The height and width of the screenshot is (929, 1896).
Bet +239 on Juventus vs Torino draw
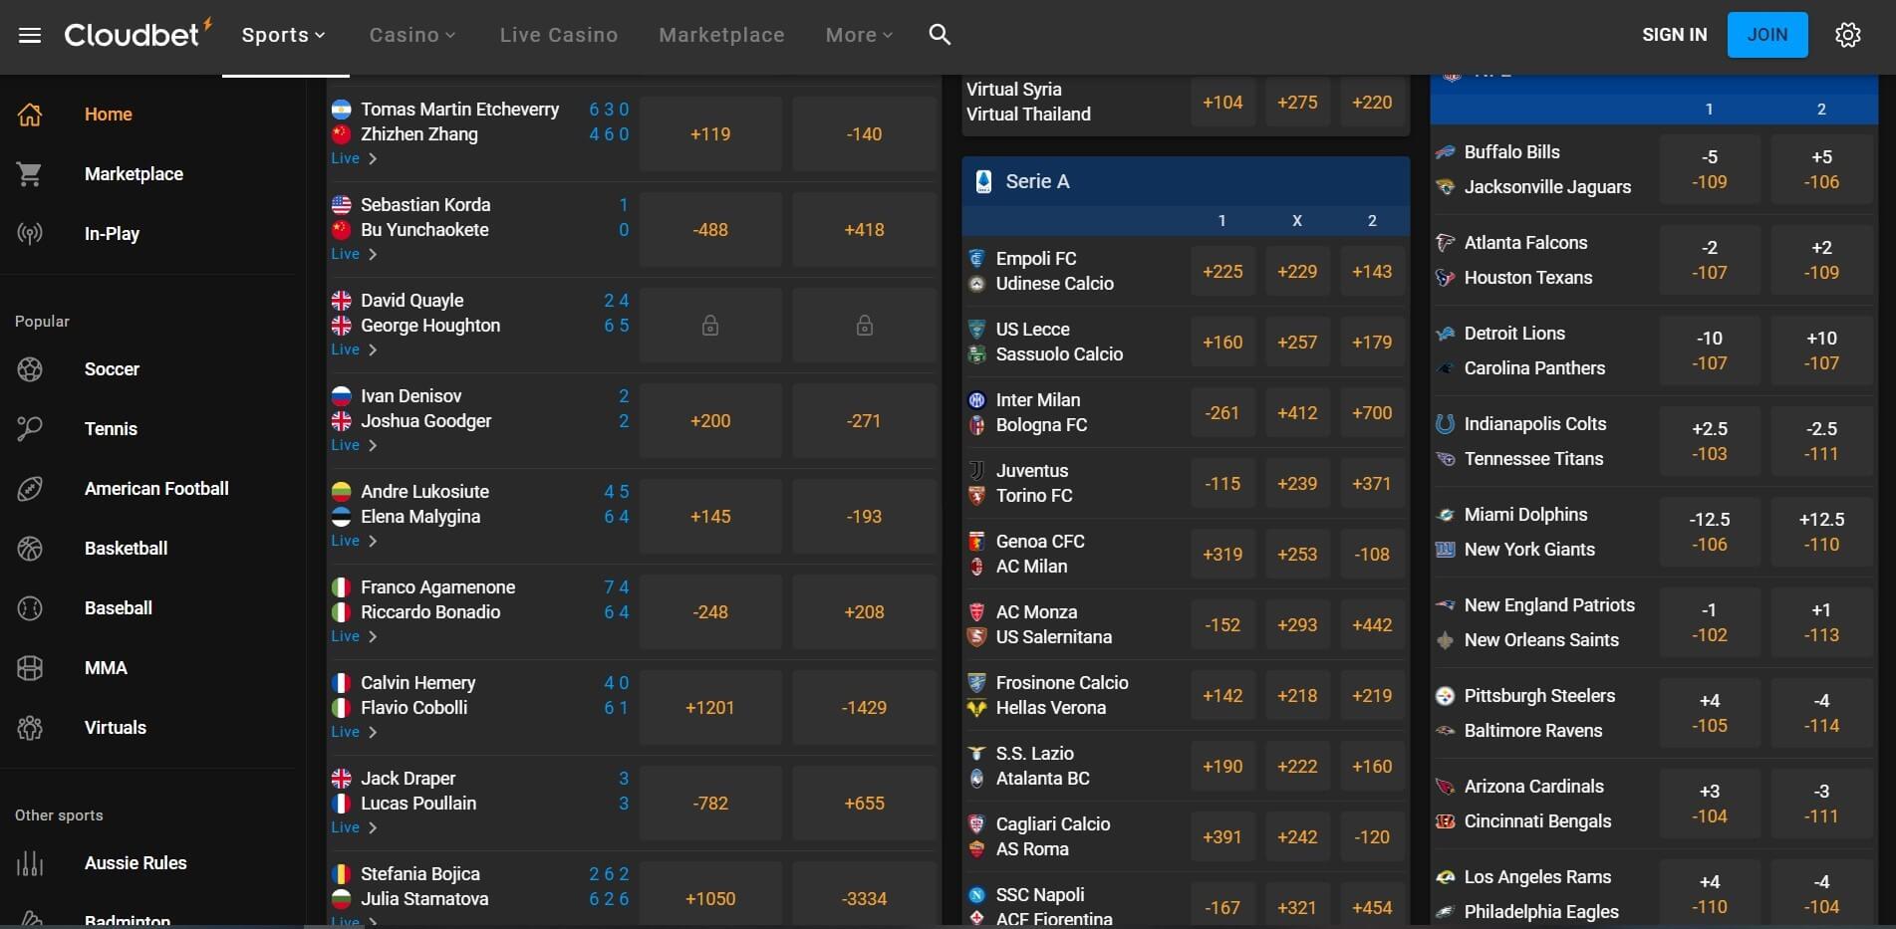1297,484
